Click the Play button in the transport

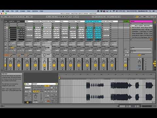(x=59, y=17)
